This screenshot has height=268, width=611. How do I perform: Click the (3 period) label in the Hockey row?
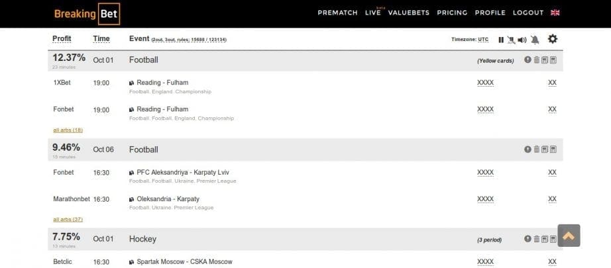490,240
